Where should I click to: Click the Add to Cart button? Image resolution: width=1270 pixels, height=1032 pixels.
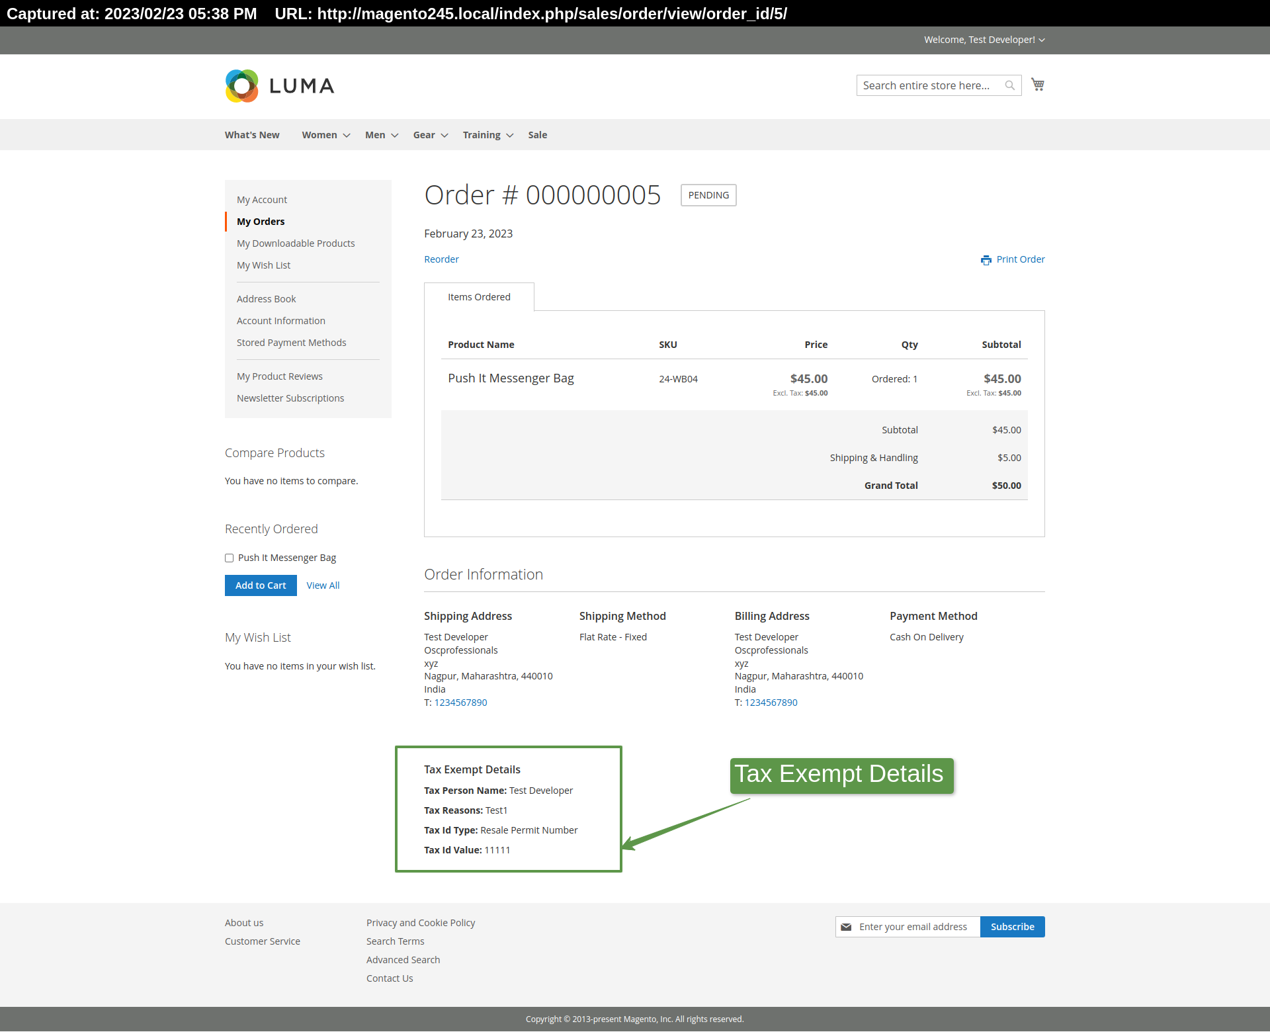pyautogui.click(x=261, y=585)
